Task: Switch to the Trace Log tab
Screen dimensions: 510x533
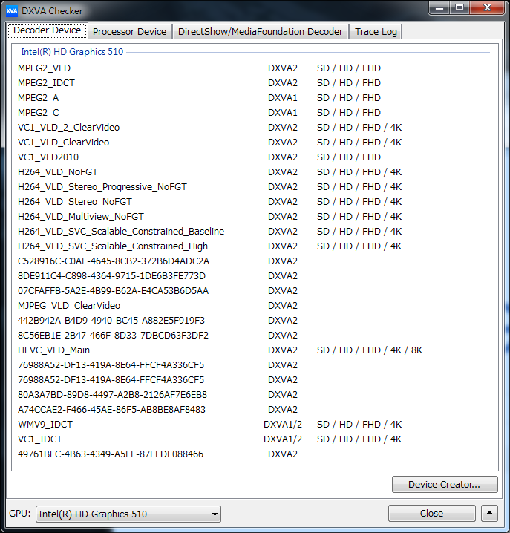Action: [x=376, y=31]
